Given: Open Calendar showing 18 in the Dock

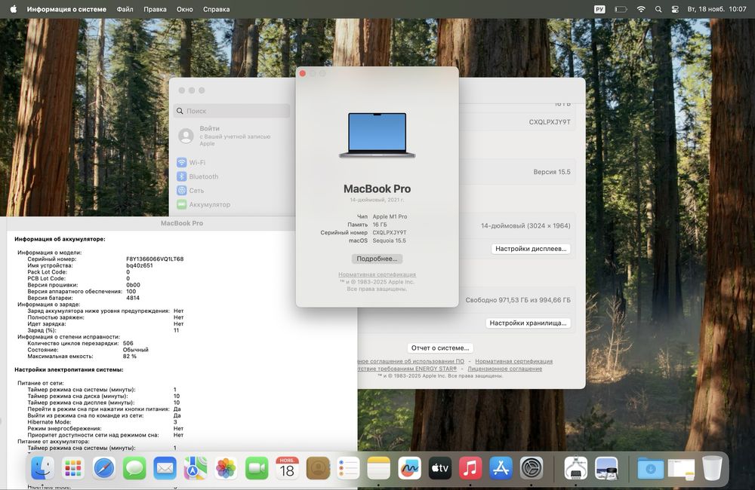Looking at the screenshot, I should click(x=287, y=468).
